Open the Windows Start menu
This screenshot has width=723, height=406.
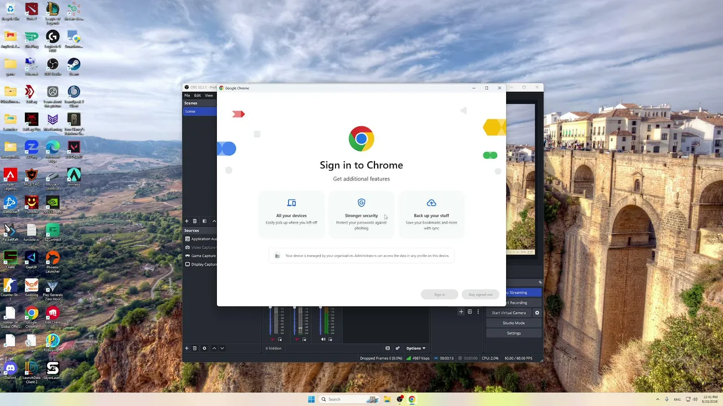point(311,399)
